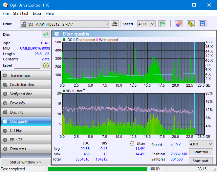The image size is (217, 172).
Task: Click the Extra tests sidebar icon
Action: [5, 149]
